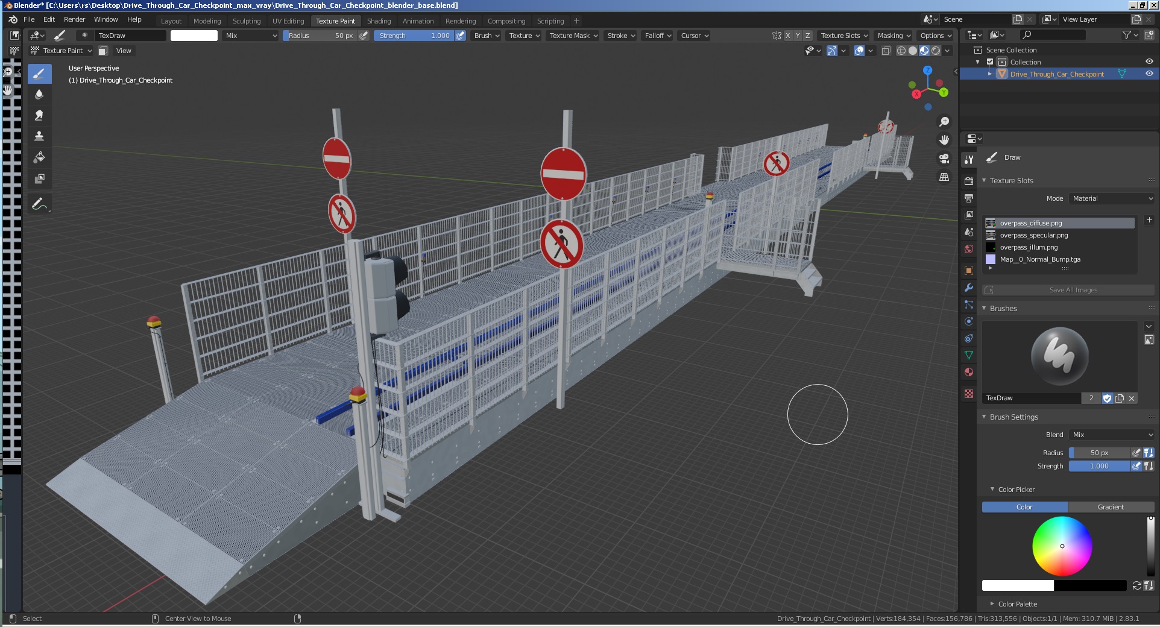1160x627 pixels.
Task: Pick a color on the color wheel
Action: [x=1062, y=546]
